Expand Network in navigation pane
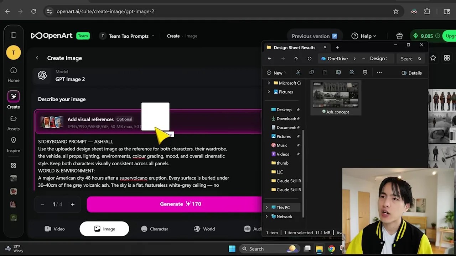The image size is (456, 256). click(267, 216)
